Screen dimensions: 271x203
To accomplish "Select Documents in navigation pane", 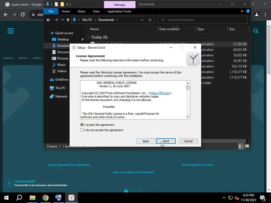I will coord(61,52).
